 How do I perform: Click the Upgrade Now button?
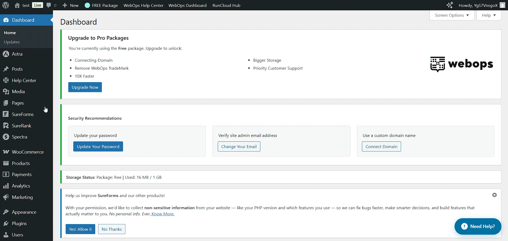point(85,87)
